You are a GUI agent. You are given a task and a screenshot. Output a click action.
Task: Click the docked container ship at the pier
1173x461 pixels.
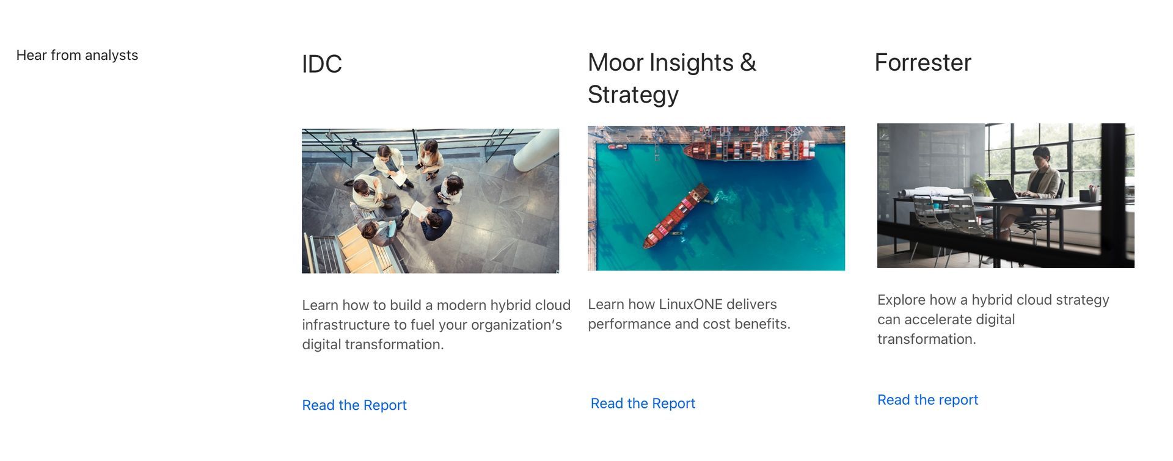(x=750, y=150)
